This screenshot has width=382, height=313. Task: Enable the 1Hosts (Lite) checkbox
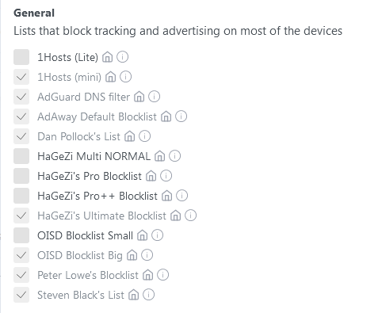pyautogui.click(x=21, y=57)
